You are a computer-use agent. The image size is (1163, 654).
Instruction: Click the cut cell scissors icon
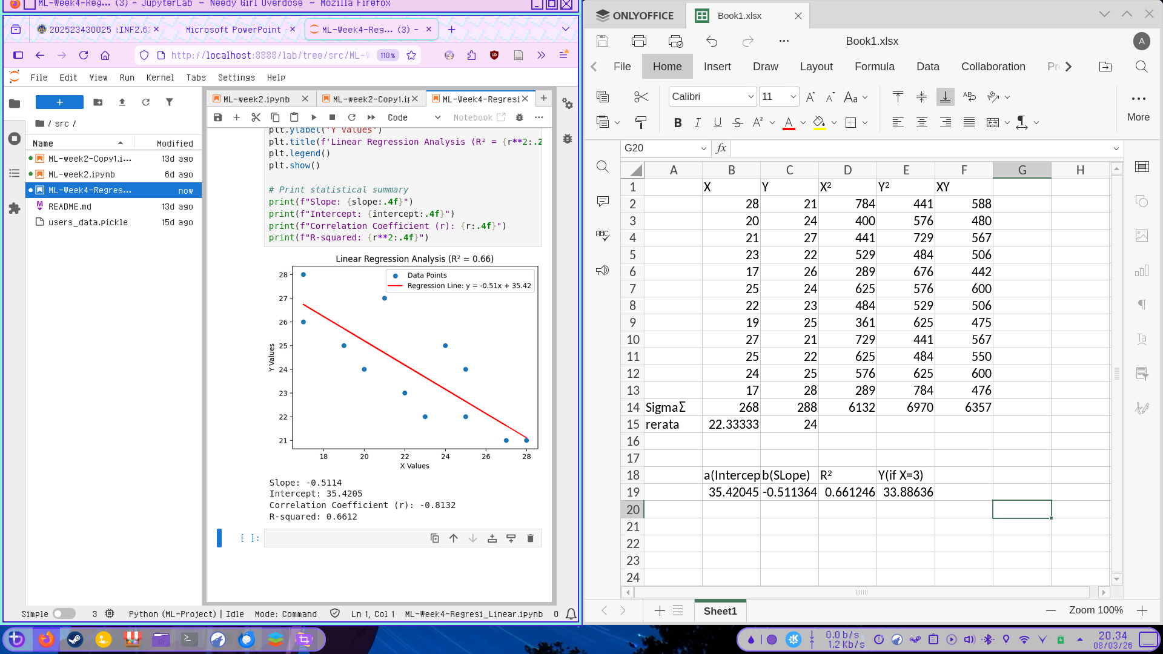(256, 117)
